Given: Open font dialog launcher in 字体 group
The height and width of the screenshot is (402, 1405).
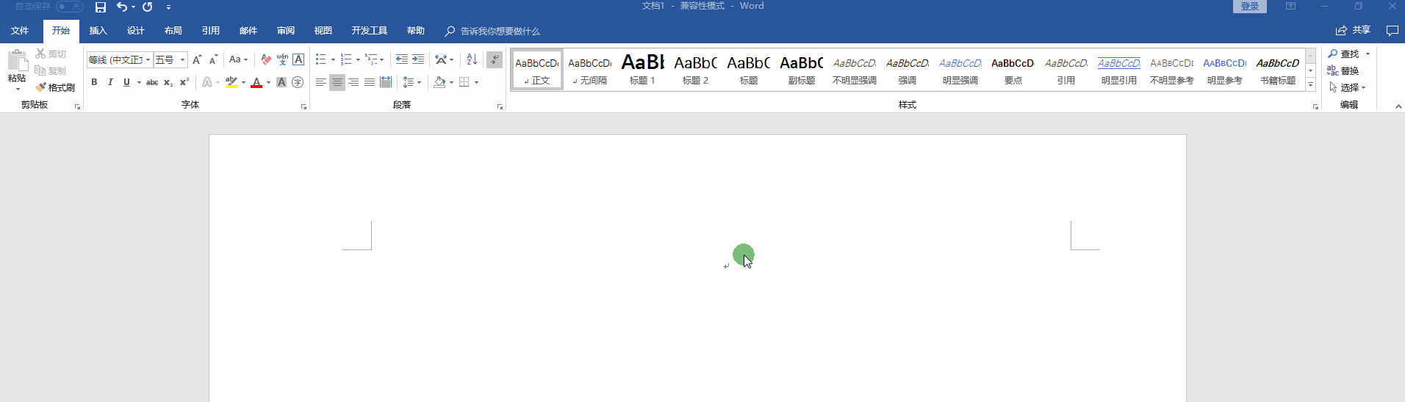Looking at the screenshot, I should (x=303, y=107).
